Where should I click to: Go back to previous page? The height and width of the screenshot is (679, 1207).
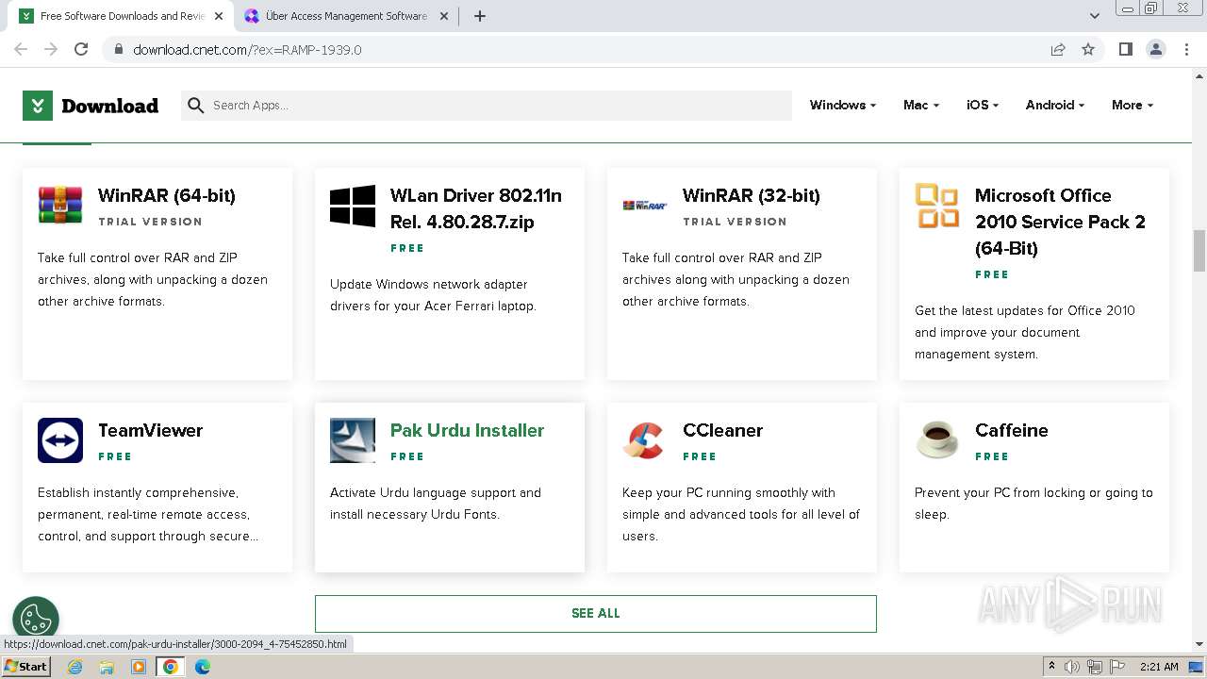pyautogui.click(x=21, y=49)
